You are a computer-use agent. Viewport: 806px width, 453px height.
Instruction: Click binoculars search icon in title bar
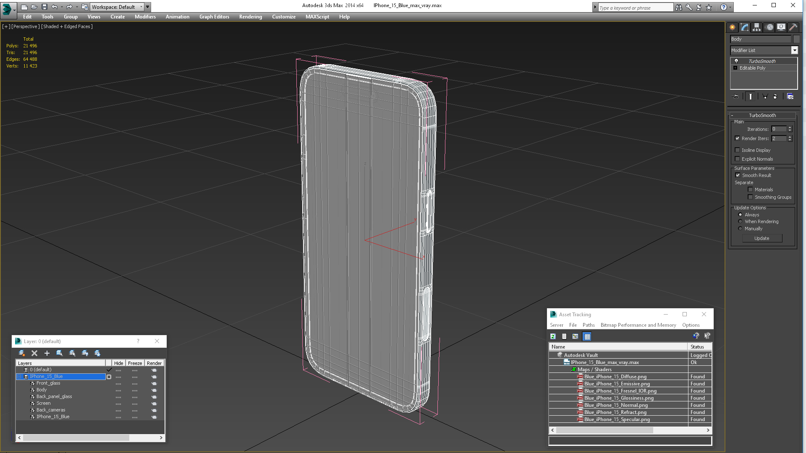point(679,7)
